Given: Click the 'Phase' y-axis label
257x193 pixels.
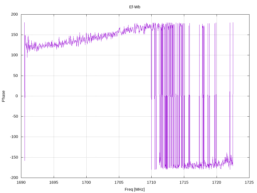Looking at the screenshot, I should [4, 96].
